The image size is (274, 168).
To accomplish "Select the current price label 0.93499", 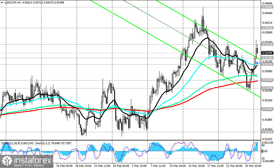I will tap(267, 53).
